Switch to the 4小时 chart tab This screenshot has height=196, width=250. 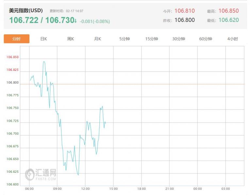point(233,39)
